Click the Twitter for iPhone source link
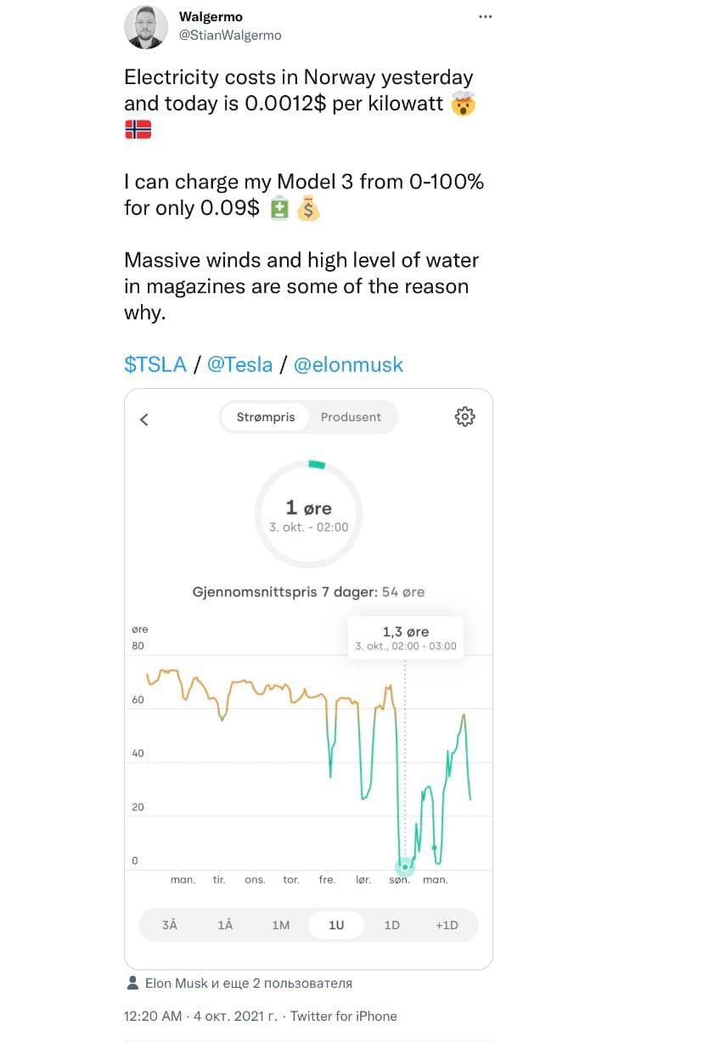Viewport: 703px width, 1060px height. click(344, 1016)
